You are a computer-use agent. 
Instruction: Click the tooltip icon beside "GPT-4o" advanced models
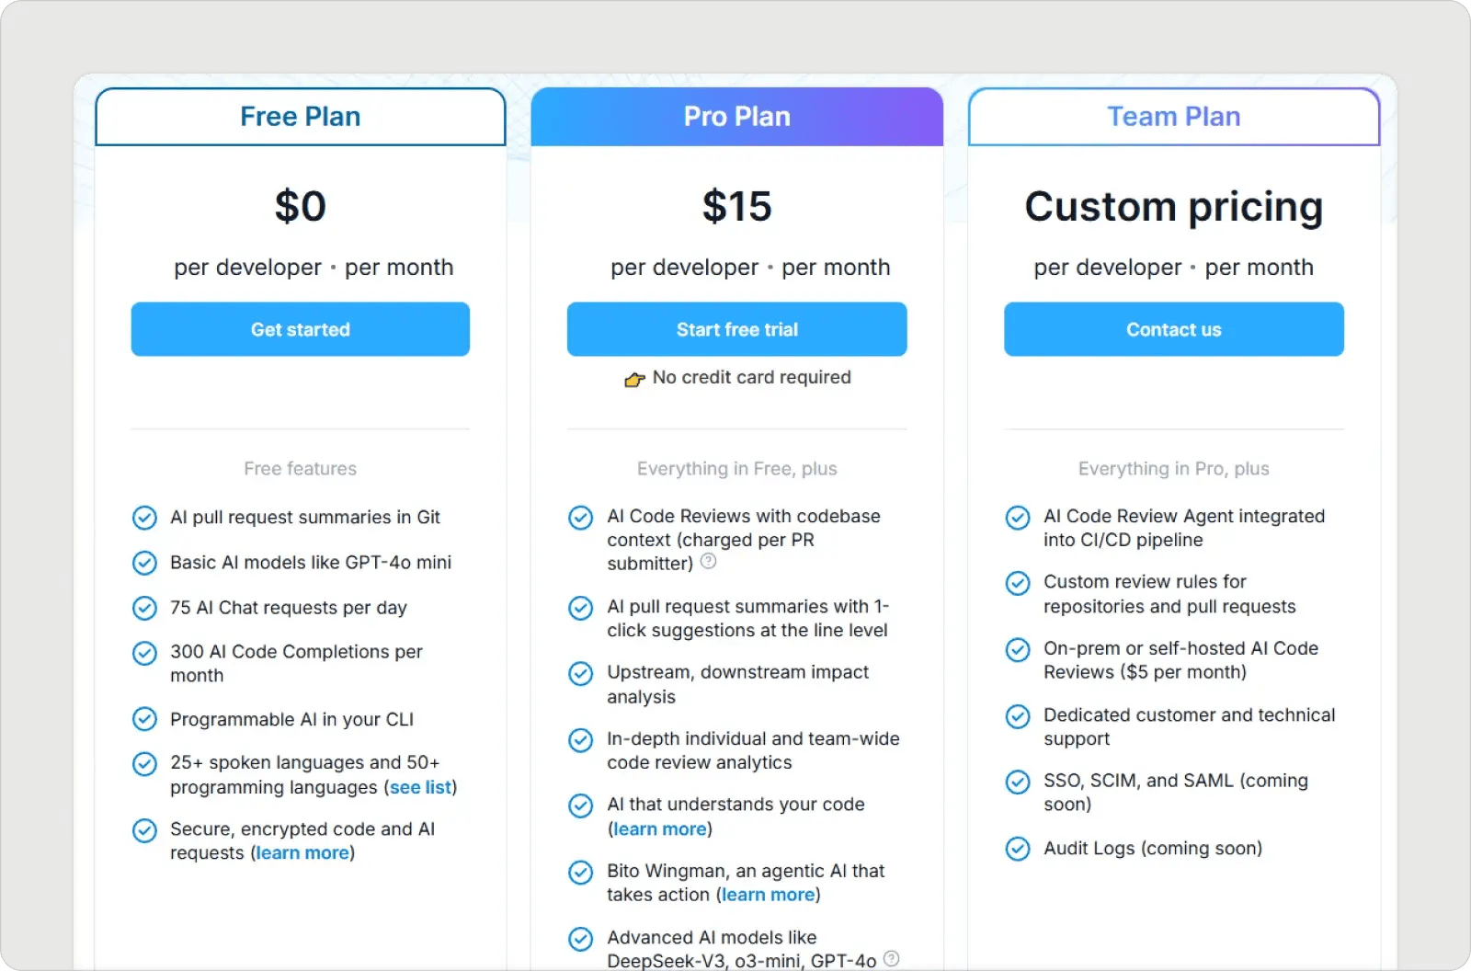coord(890,958)
